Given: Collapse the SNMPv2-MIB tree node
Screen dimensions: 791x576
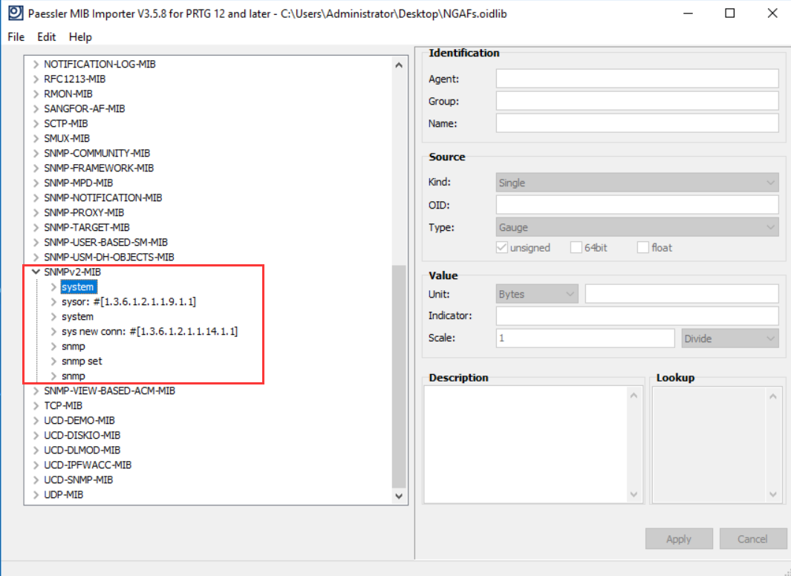Looking at the screenshot, I should [x=35, y=272].
